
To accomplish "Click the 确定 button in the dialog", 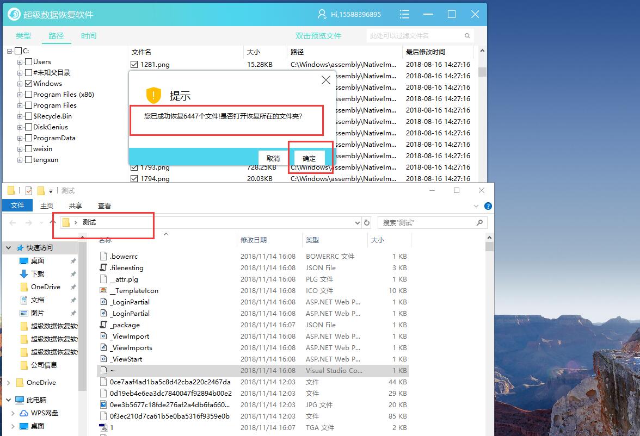I will [x=309, y=158].
